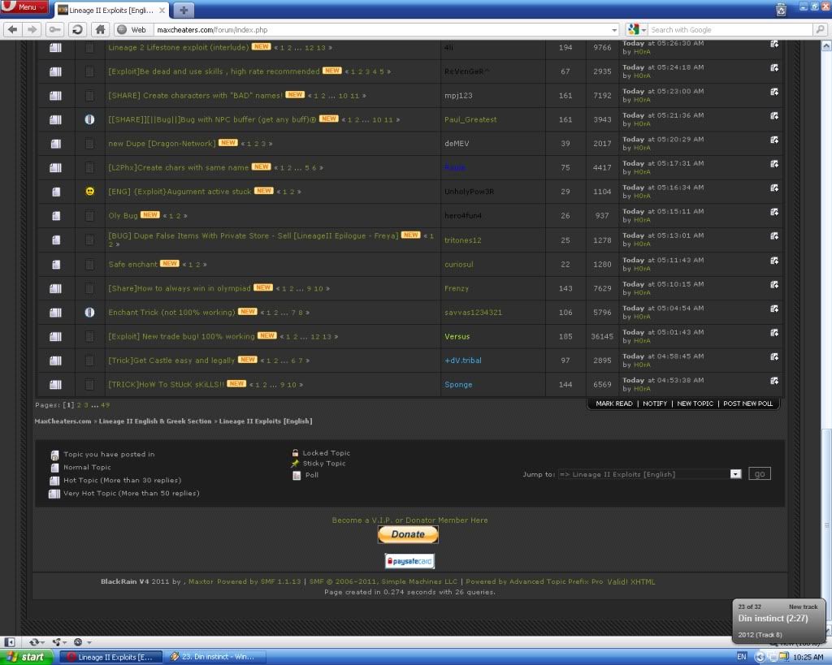Viewport: 832px width, 665px height.
Task: Open the Create characters with BAD names topic
Action: [x=195, y=96]
